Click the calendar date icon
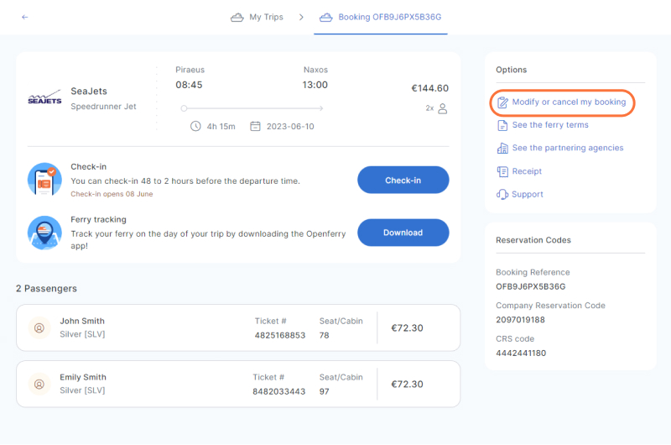This screenshot has height=445, width=671. 256,126
